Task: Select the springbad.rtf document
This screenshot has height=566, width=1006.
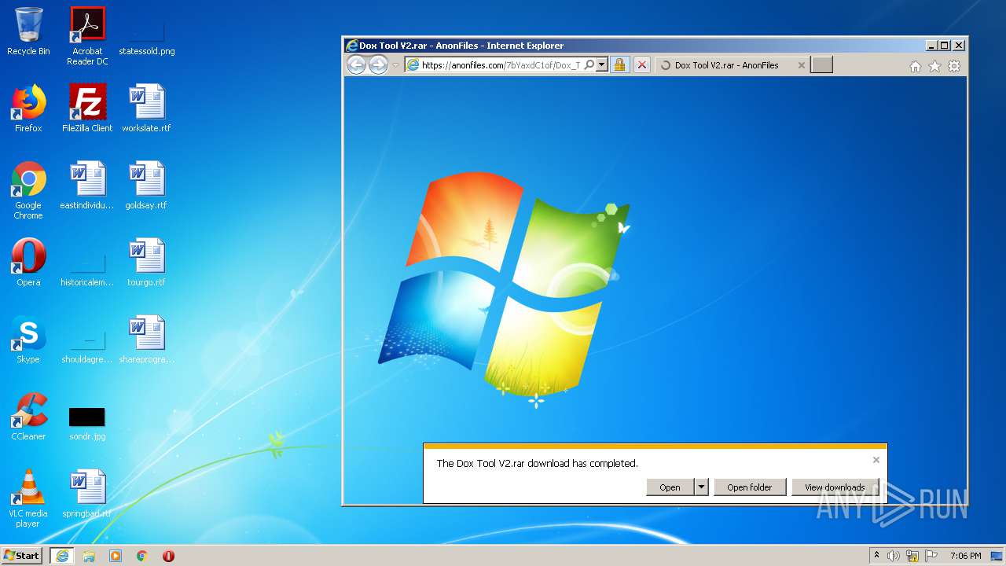Action: 87,494
